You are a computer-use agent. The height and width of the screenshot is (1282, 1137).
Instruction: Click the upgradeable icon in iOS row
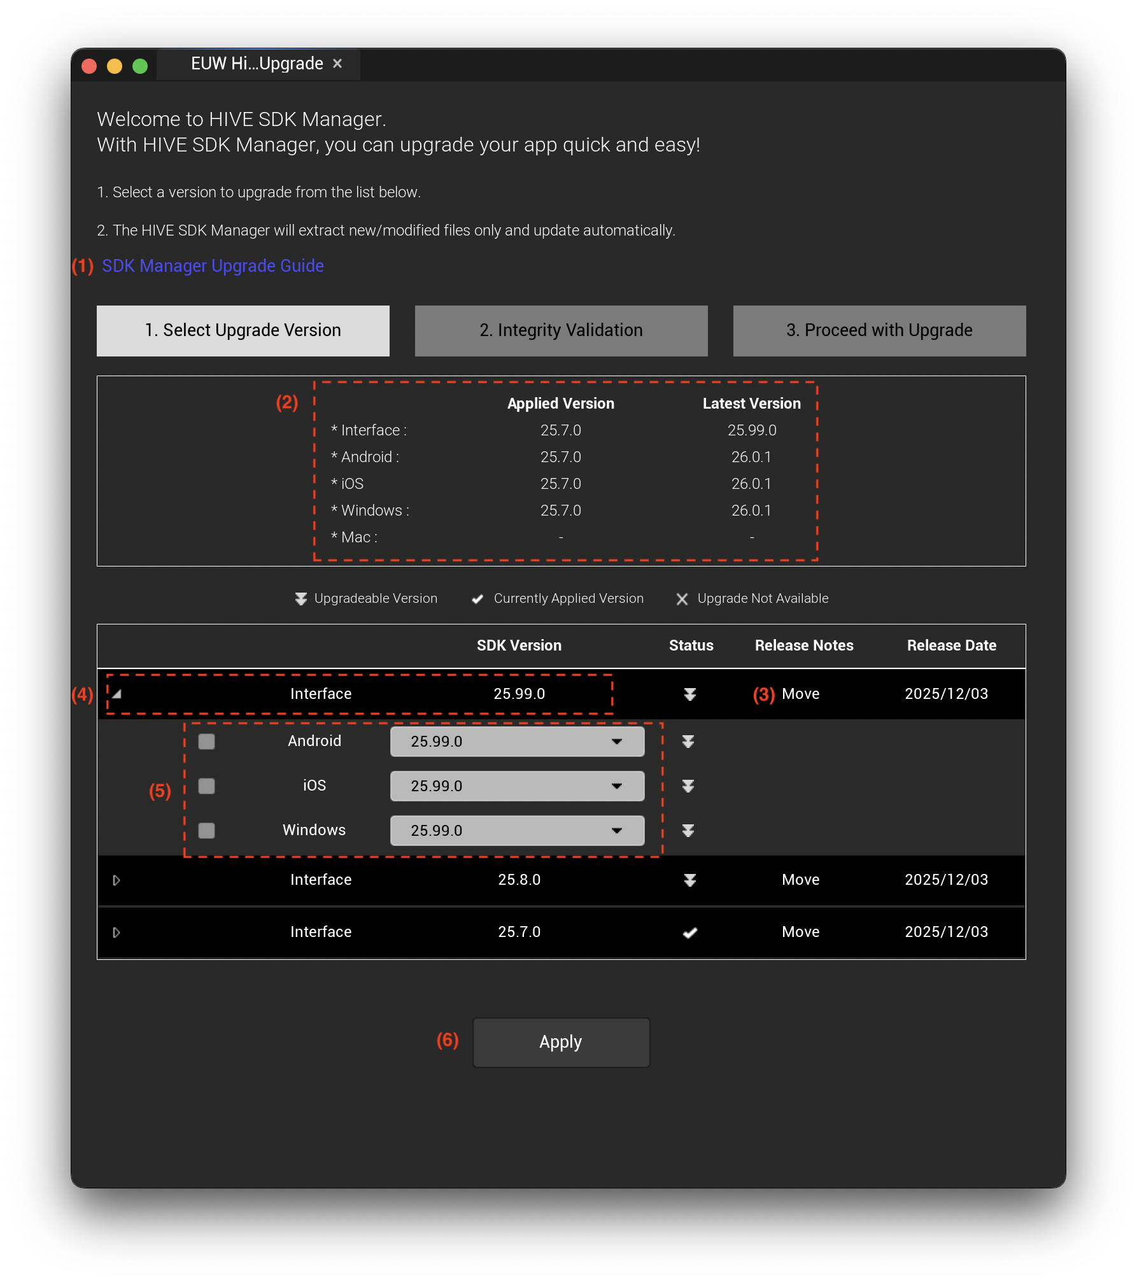pyautogui.click(x=688, y=786)
